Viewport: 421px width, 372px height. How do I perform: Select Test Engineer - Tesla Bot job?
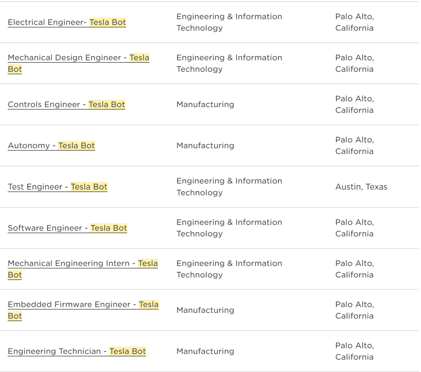[57, 187]
